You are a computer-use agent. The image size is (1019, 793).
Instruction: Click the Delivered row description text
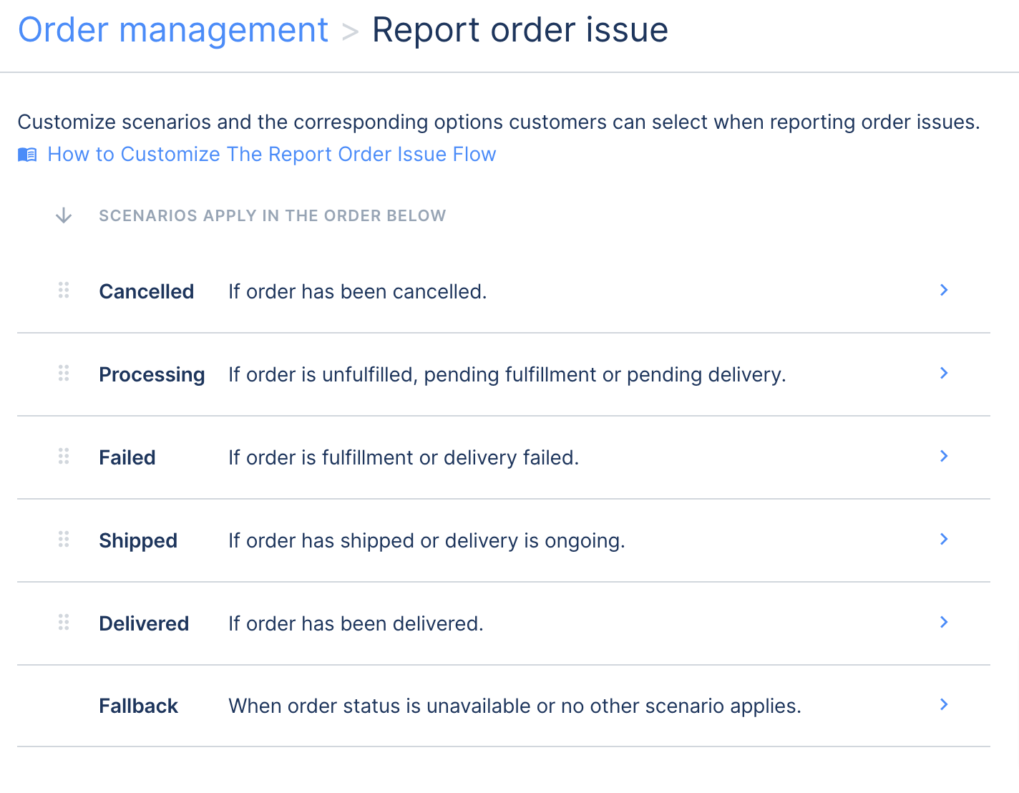(356, 623)
